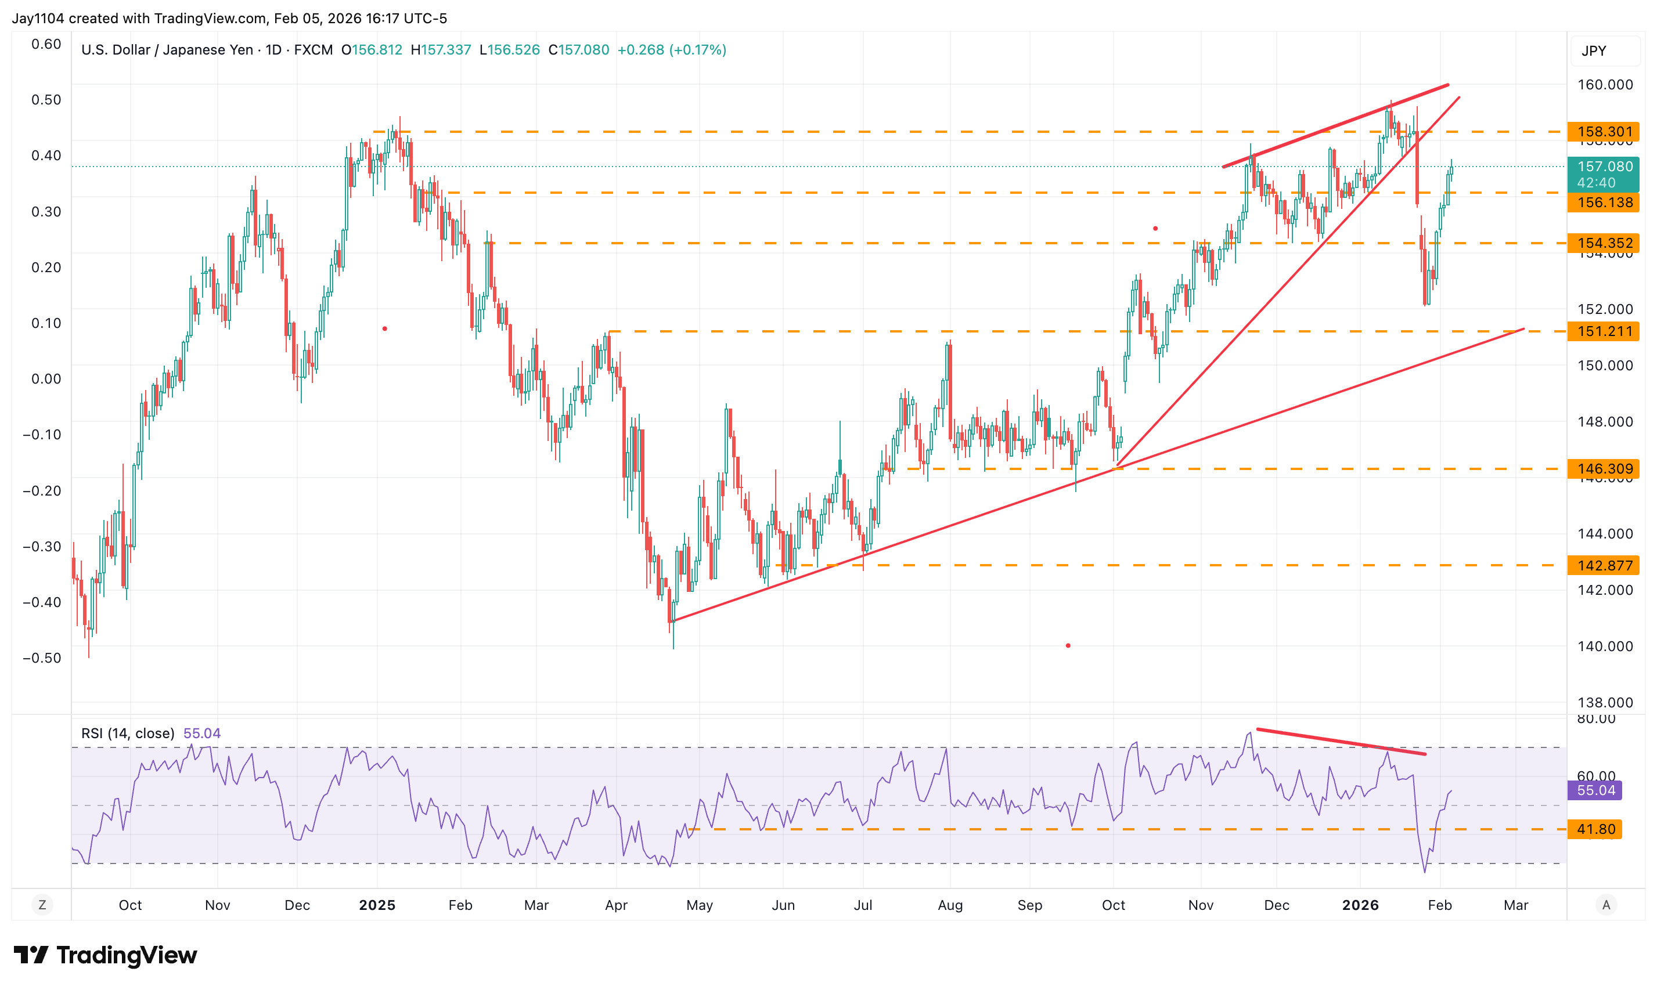Click the 41.80 RSI level label
The image size is (1657, 990).
tap(1596, 829)
